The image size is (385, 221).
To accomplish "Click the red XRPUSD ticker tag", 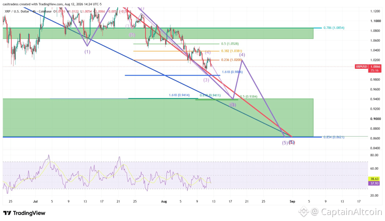I will (361, 67).
